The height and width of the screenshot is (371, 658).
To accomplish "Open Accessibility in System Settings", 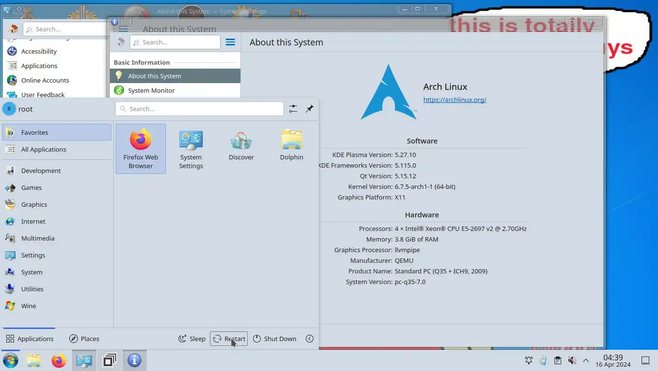I will pos(56,51).
